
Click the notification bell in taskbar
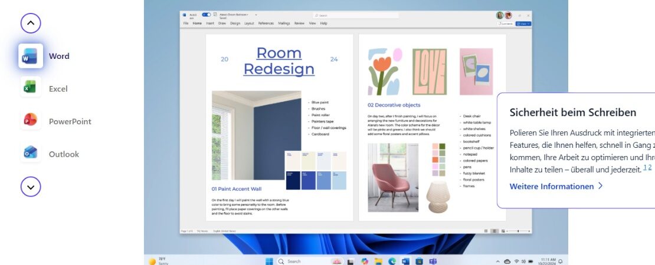pos(560,261)
